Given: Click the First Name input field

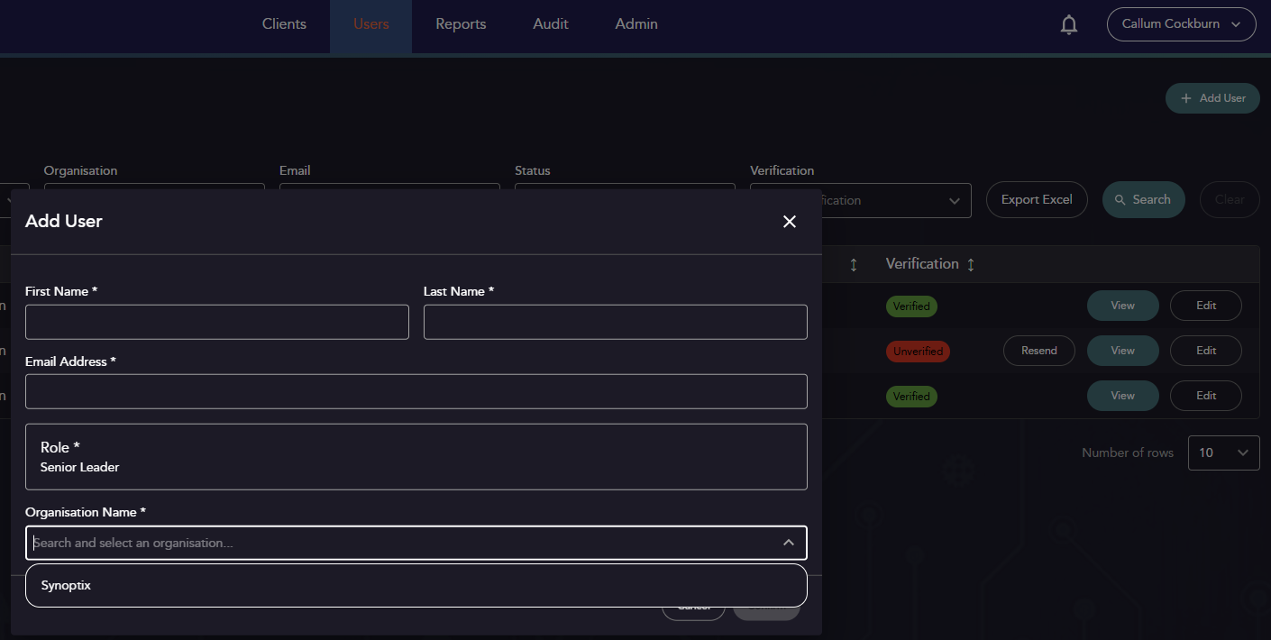Looking at the screenshot, I should click(216, 322).
